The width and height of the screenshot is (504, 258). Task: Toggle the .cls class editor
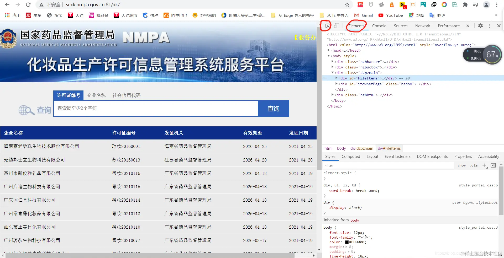tap(473, 165)
